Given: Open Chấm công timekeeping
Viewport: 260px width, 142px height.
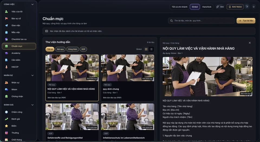Looking at the screenshot, I should 19,112.
